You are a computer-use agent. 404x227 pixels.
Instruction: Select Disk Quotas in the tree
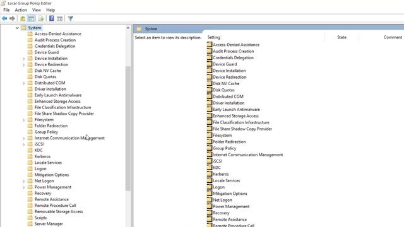pos(45,77)
